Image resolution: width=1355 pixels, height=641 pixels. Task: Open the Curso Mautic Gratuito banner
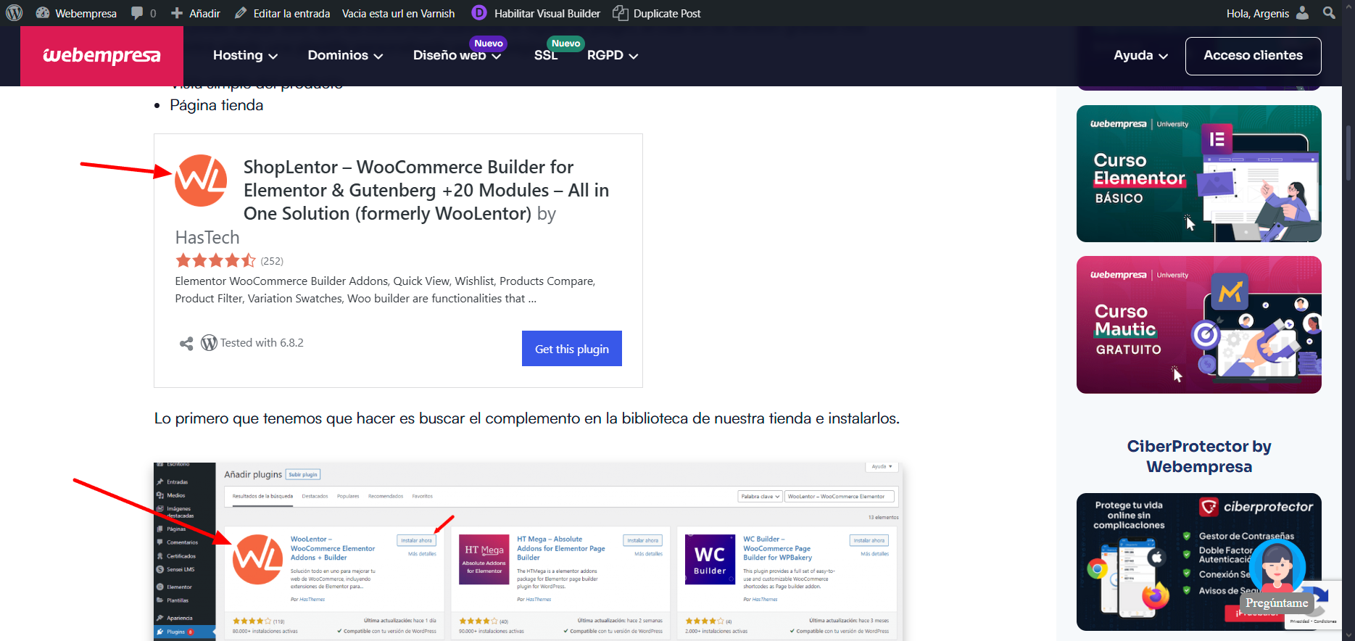(1198, 324)
